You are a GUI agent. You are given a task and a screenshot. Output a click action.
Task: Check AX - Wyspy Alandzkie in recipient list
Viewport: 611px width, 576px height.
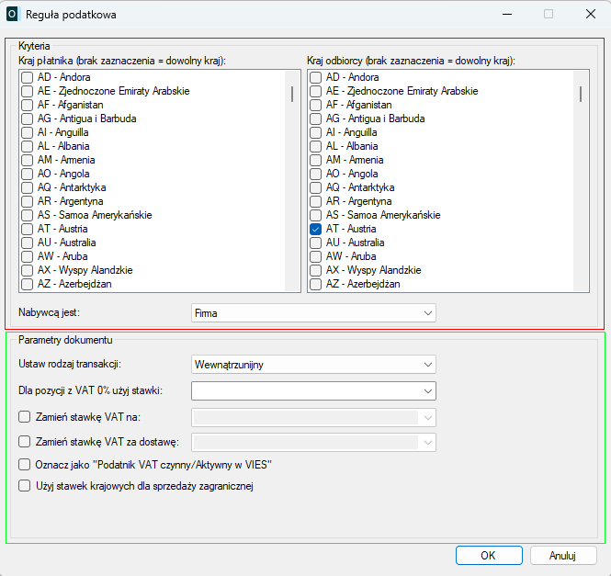click(x=316, y=270)
